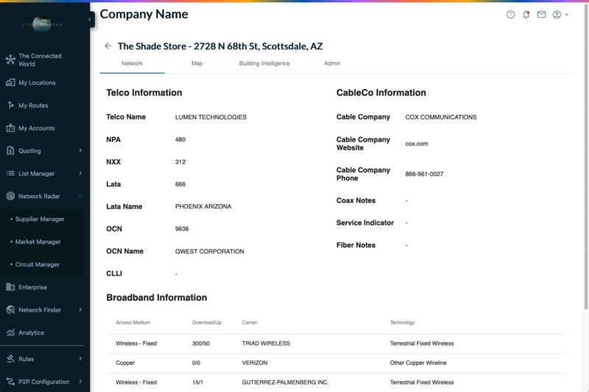Collapse the left sidebar panel
Screen dimensions: 589x392
pyautogui.click(x=91, y=20)
